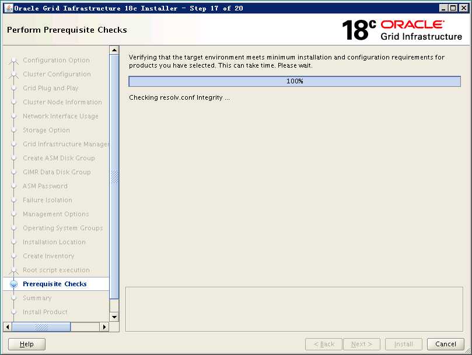Click the 'Checking resolv.conf Integrity ...' status text
472x355 pixels.
180,97
